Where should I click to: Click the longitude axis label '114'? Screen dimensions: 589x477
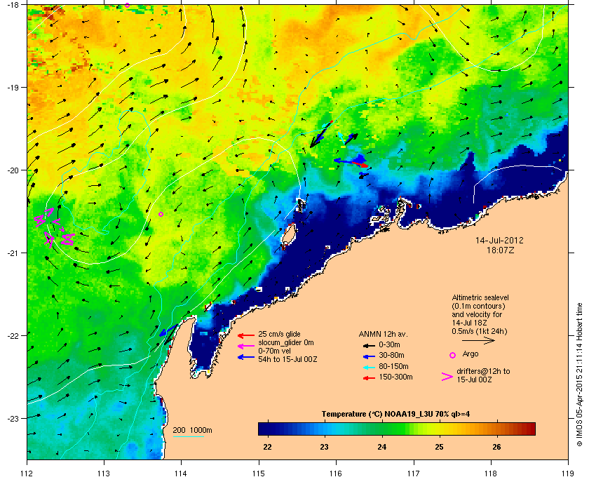click(x=182, y=473)
